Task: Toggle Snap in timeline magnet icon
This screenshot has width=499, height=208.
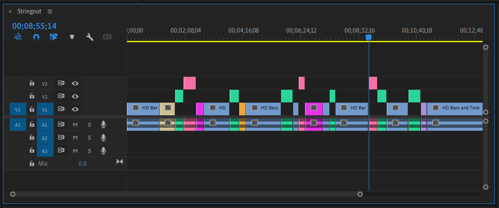Action: (x=36, y=37)
